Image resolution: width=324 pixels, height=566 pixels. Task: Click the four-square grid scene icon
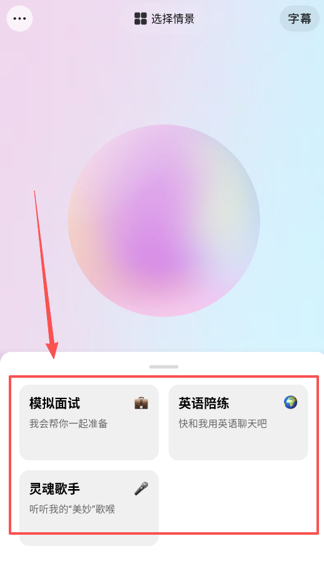pos(141,18)
